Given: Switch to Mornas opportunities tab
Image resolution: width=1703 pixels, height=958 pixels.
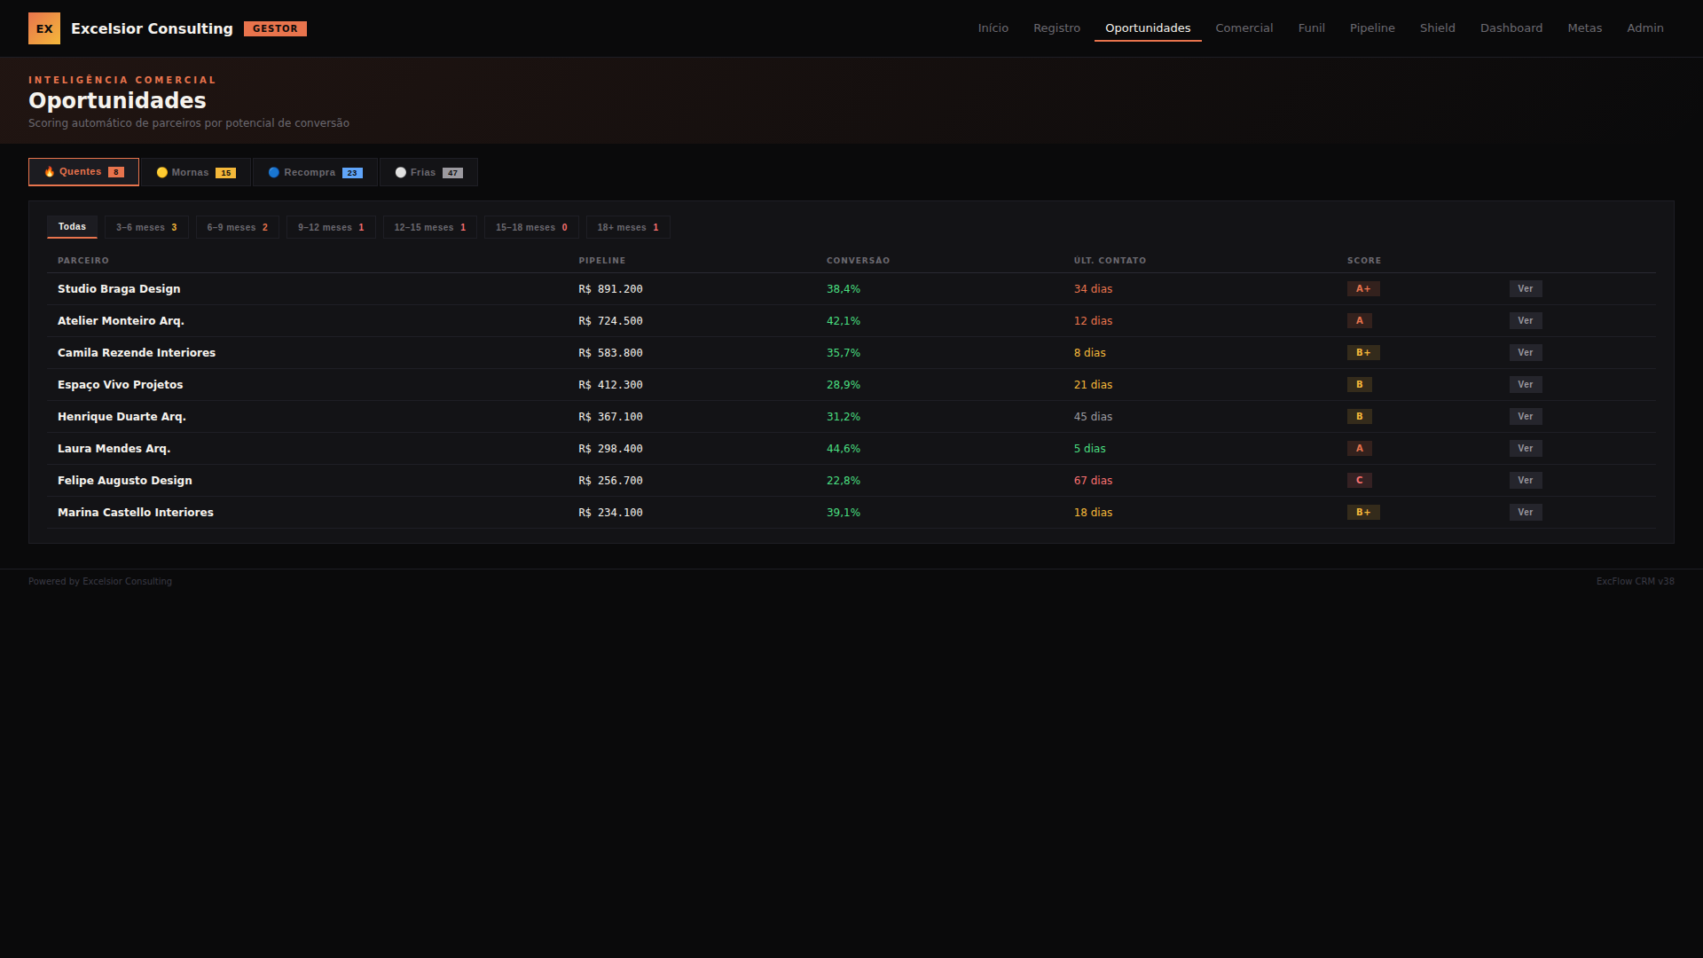Looking at the screenshot, I should point(196,172).
